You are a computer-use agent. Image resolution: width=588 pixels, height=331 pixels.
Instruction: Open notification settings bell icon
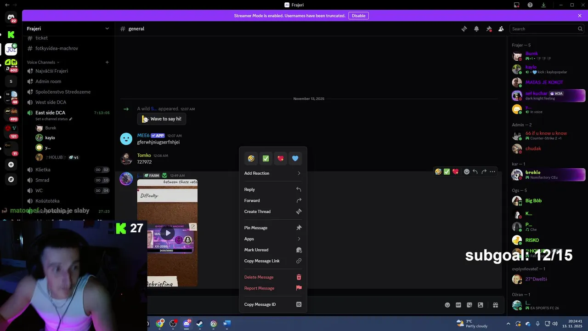476,29
